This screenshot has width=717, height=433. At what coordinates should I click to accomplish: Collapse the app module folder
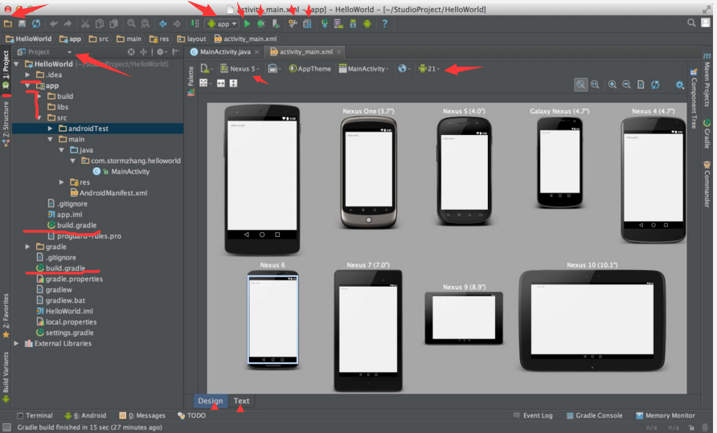click(x=27, y=85)
